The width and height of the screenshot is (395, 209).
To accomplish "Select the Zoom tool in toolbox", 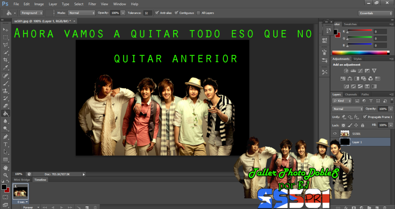I will [x=5, y=175].
